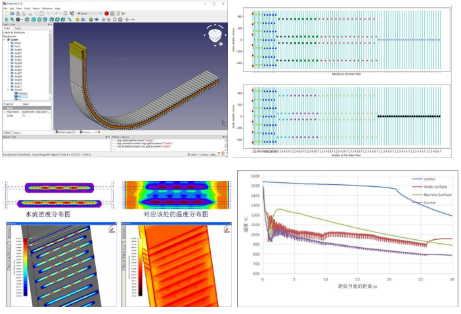Image resolution: width=461 pixels, height=314 pixels.
Task: Click the zoom out minus icon
Action: (x=132, y=20)
